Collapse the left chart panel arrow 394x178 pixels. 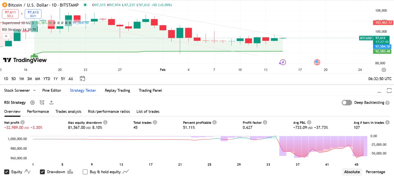pos(6,36)
